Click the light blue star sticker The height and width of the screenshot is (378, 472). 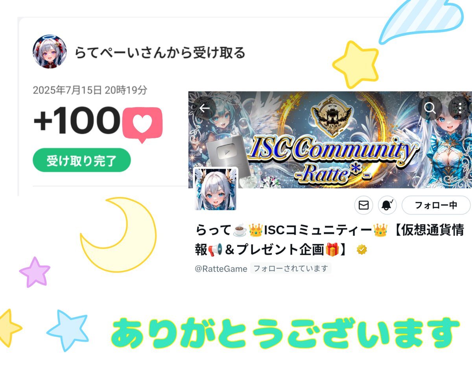point(68,330)
